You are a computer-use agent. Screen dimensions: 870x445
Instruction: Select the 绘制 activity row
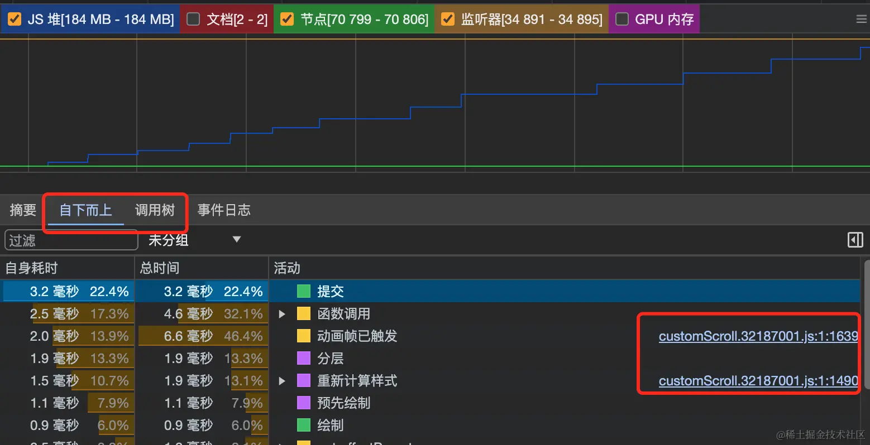430,425
